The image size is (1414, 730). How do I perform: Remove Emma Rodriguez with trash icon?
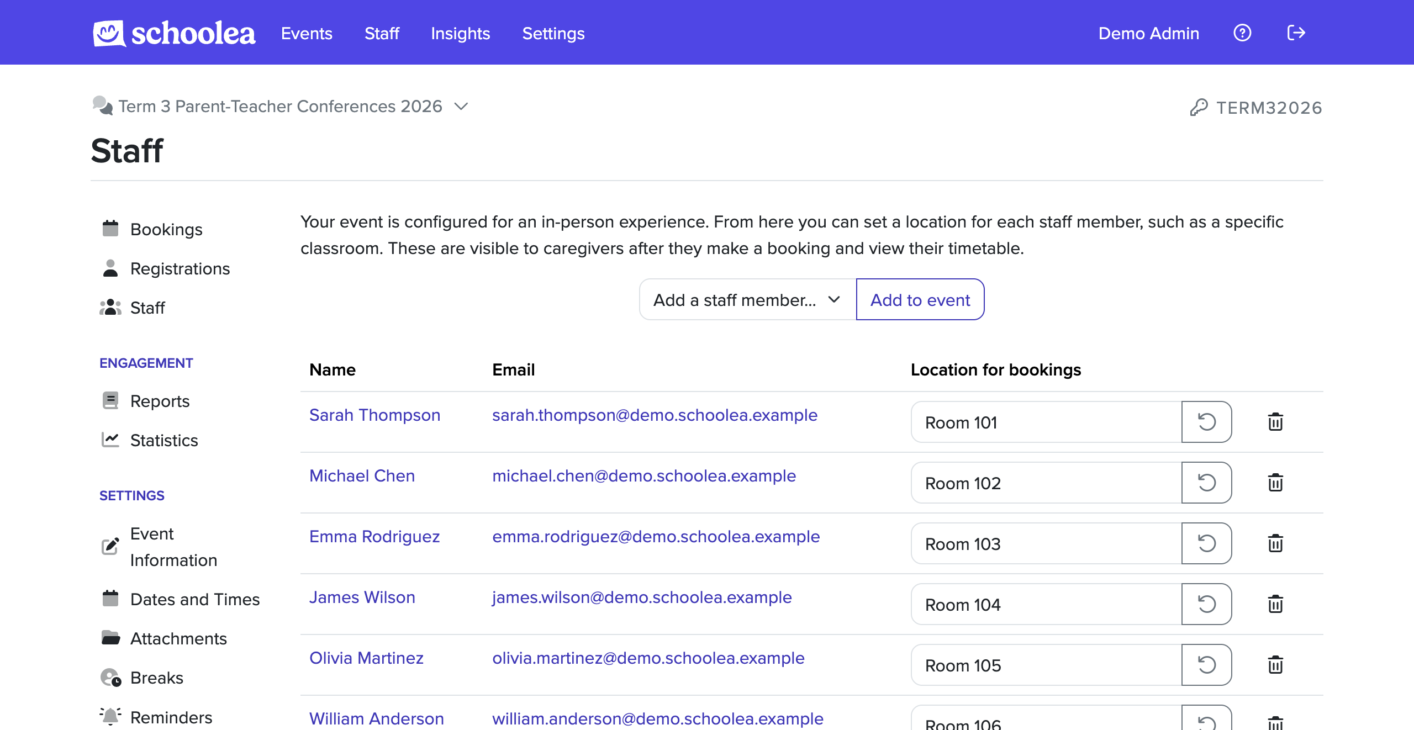coord(1275,543)
